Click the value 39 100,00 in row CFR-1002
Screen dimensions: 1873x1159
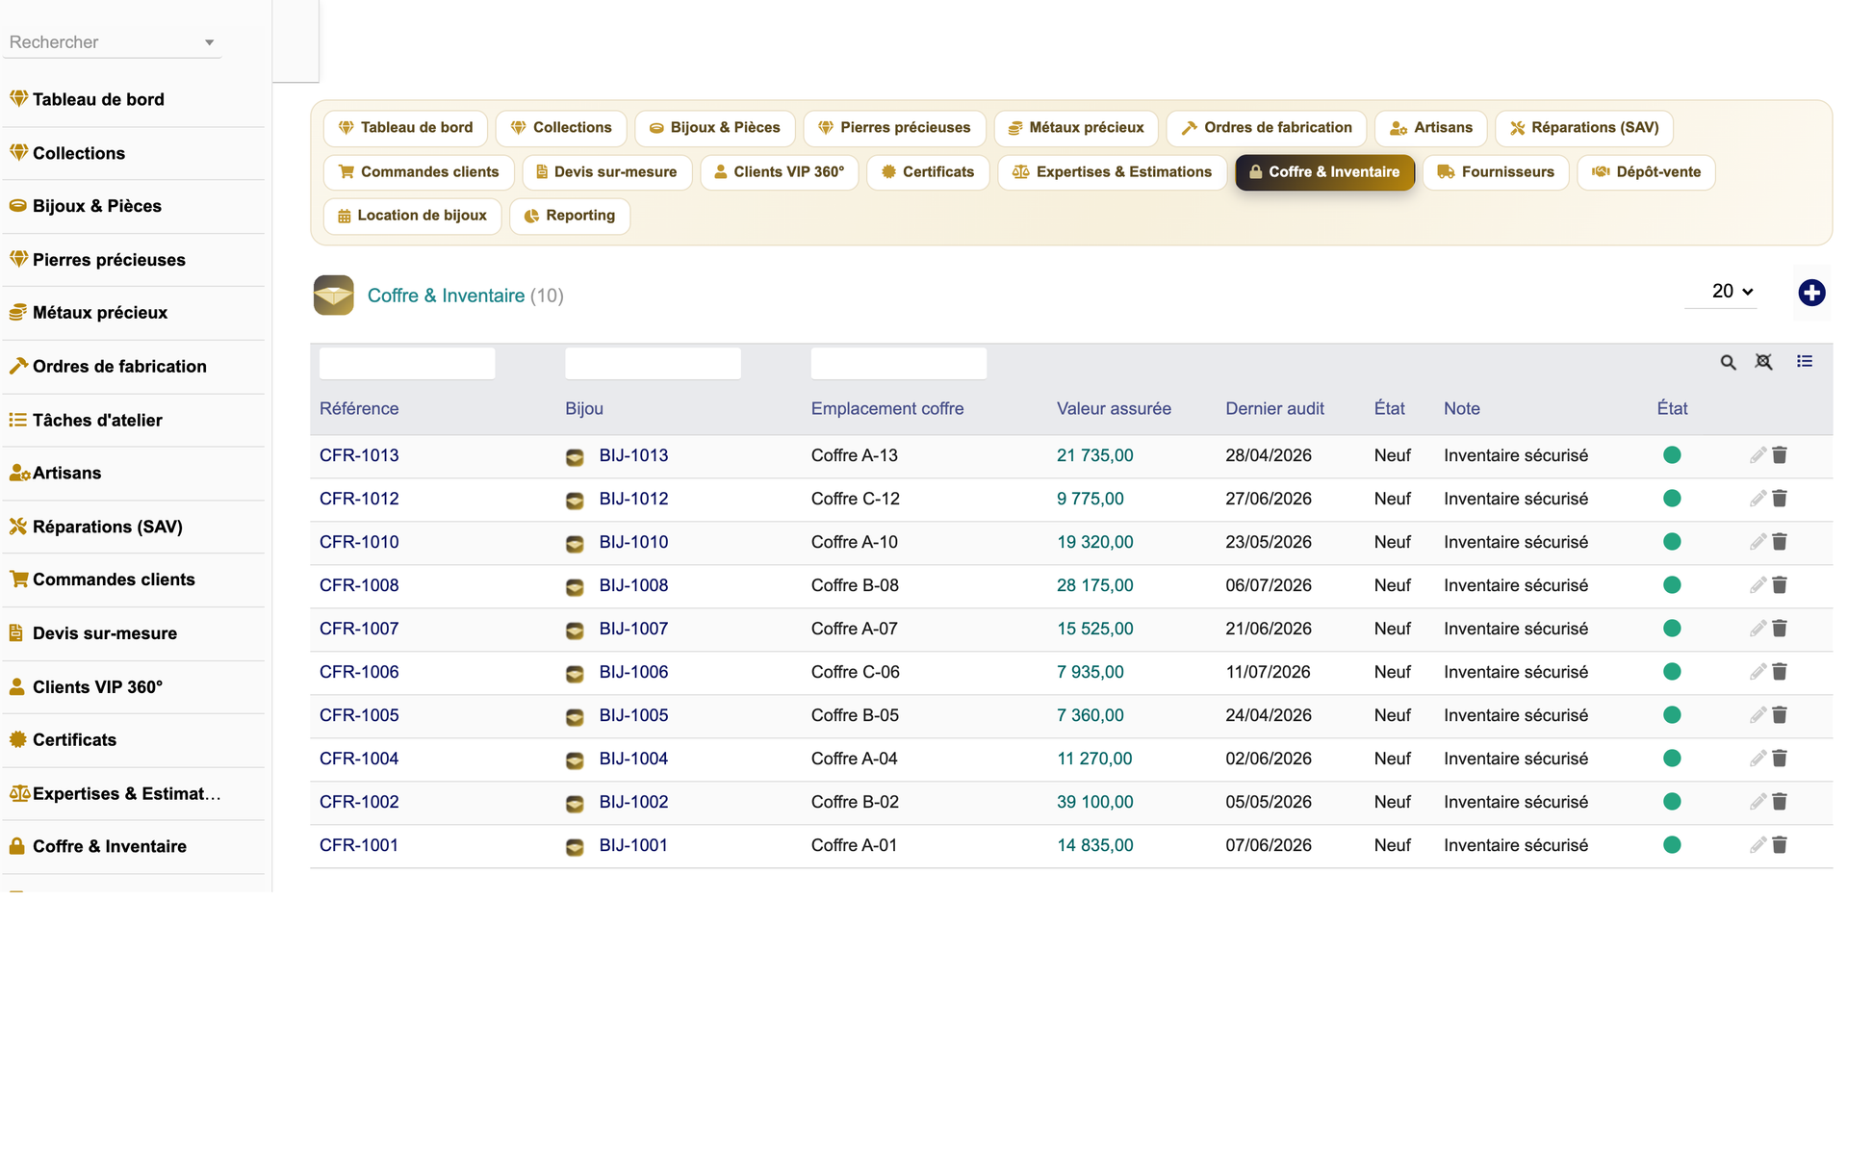1095,802
